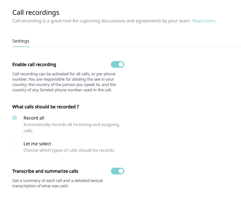The image size is (241, 215).
Task: Turn off Transcribe and summarize calls switch
Action: pyautogui.click(x=117, y=171)
